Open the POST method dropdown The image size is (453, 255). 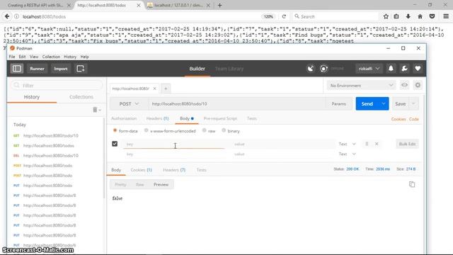tap(129, 104)
